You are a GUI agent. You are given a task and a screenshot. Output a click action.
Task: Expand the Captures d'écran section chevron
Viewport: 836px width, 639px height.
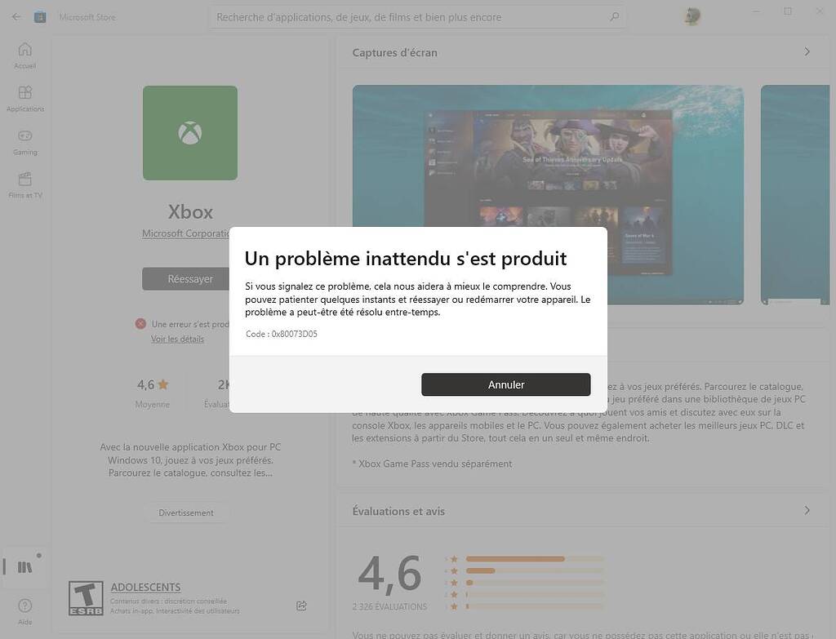click(807, 52)
